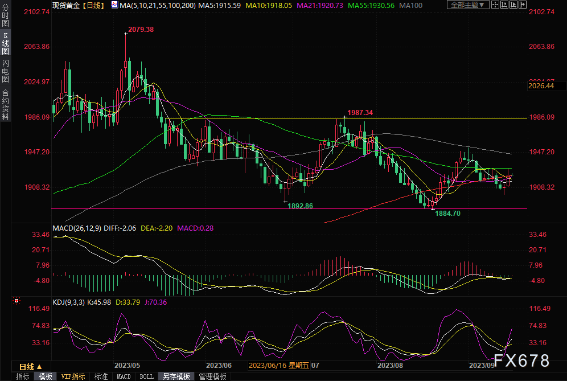Screen dimensions: 567x381
Task: Click the shrink-range icon beside the crosshair
Action: [504, 5]
